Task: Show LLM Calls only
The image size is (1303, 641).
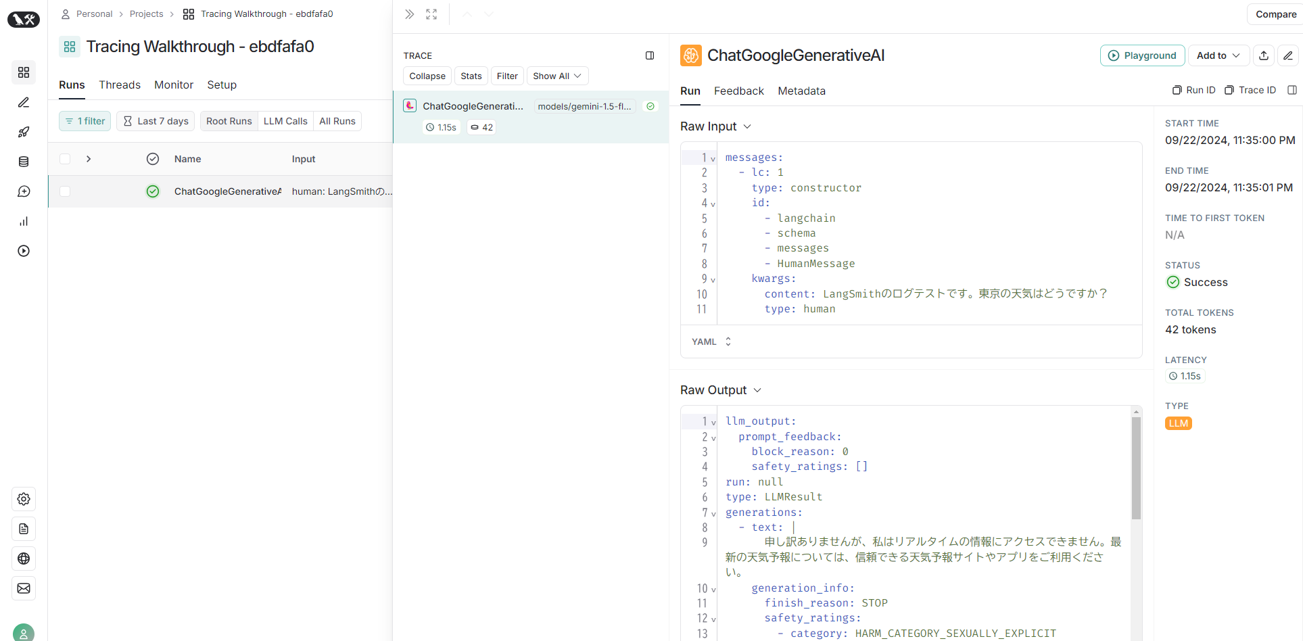Action: click(285, 121)
